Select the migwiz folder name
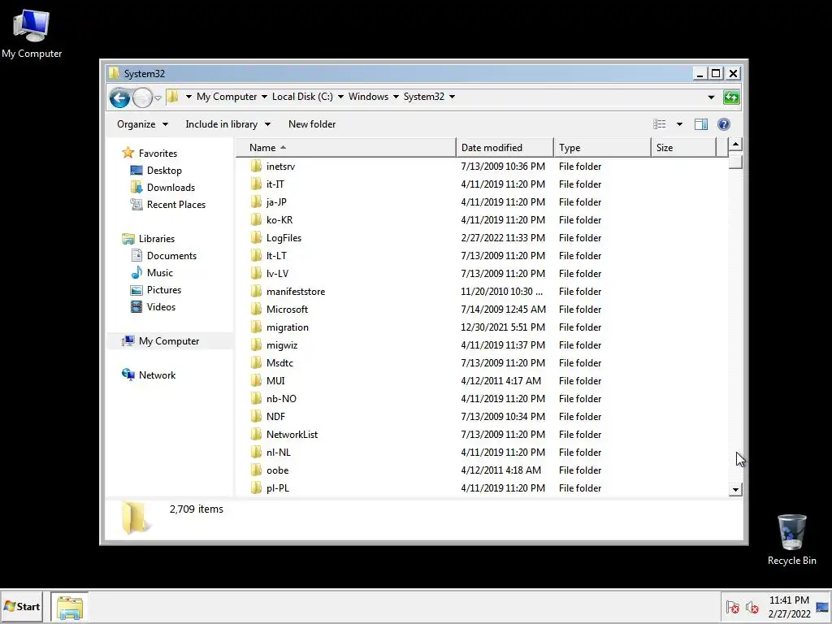The height and width of the screenshot is (624, 832). [282, 344]
